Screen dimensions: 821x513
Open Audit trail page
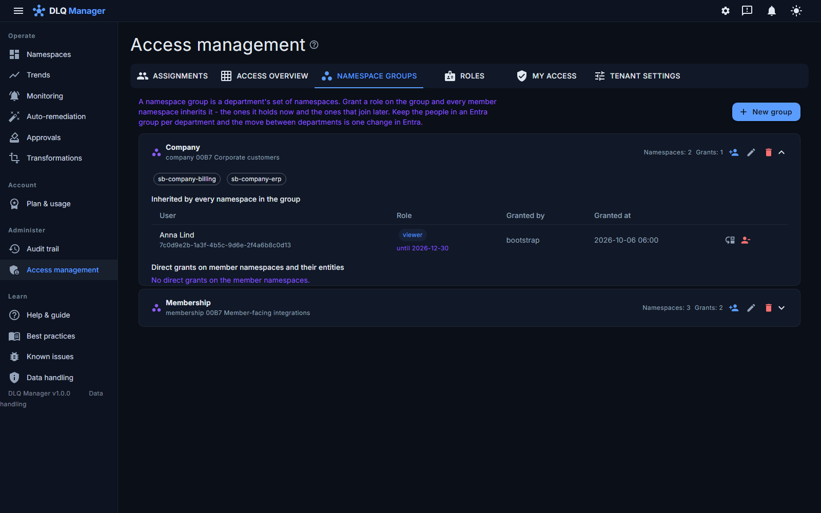point(59,249)
